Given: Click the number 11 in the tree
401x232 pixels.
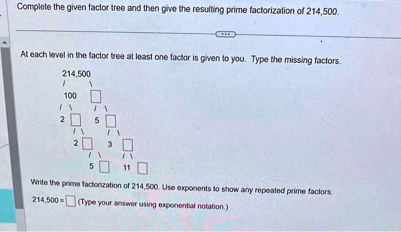Looking at the screenshot, I should pos(127,168).
